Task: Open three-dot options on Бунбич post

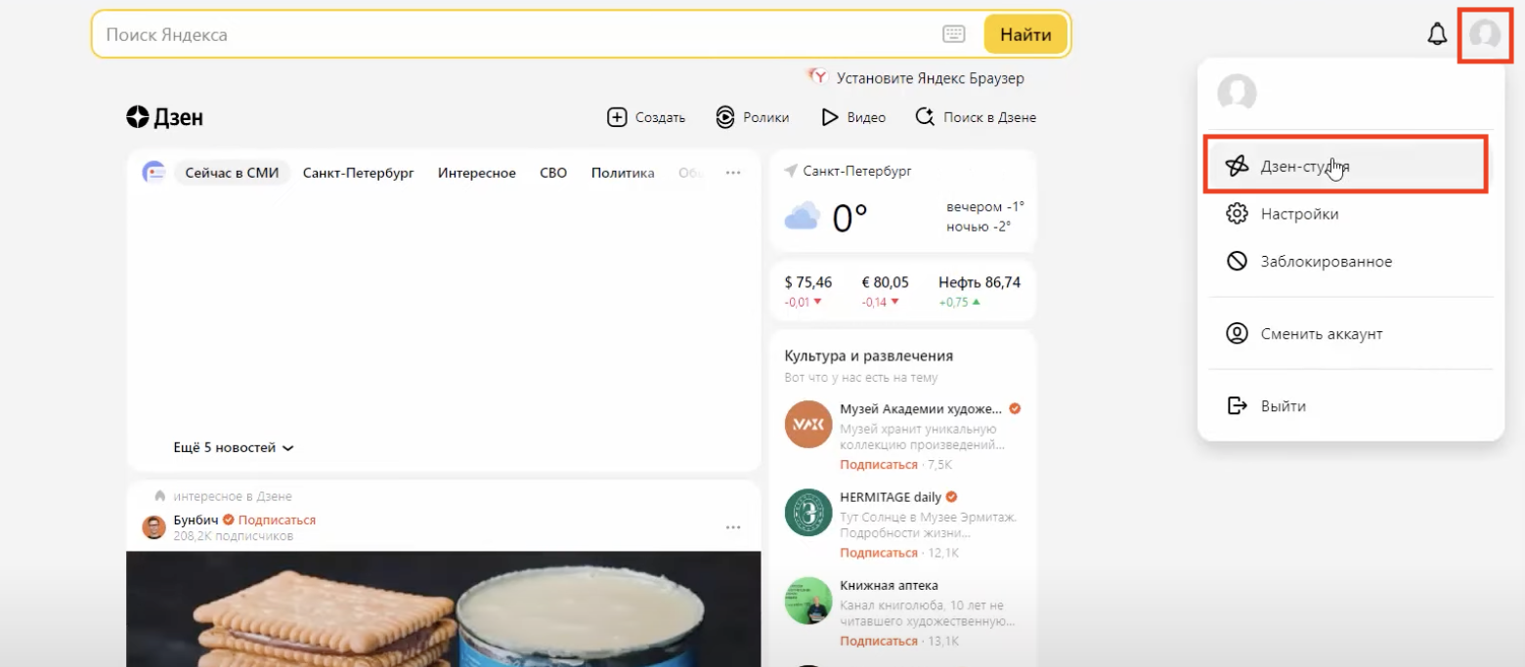Action: point(733,528)
